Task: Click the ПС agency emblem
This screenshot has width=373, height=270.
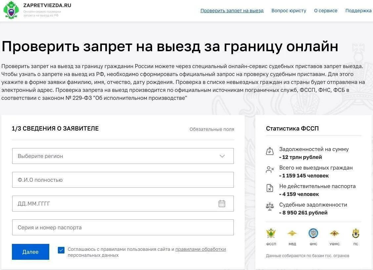Action: tap(355, 233)
